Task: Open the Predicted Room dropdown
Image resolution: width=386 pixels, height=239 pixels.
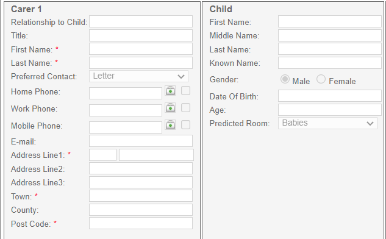Action: click(327, 123)
